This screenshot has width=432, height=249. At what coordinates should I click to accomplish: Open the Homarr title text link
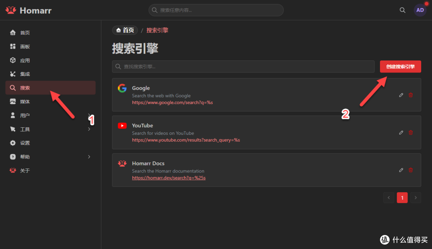pyautogui.click(x=36, y=10)
